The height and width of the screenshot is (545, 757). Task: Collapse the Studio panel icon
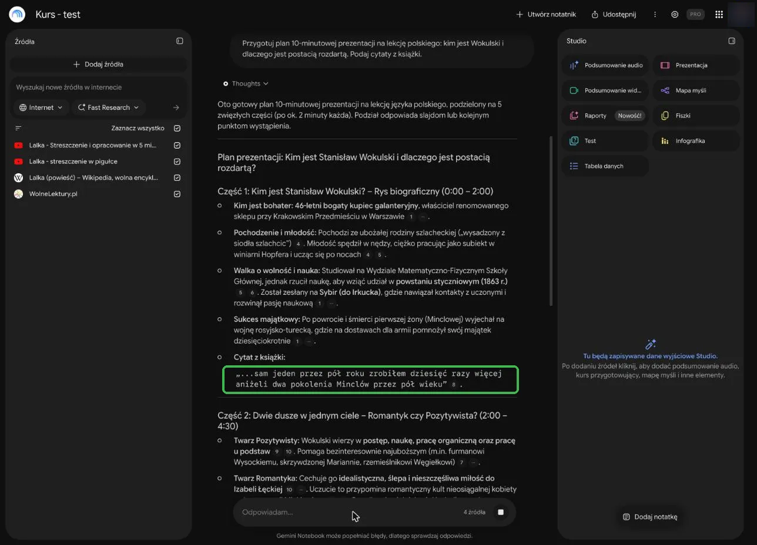[x=732, y=41]
